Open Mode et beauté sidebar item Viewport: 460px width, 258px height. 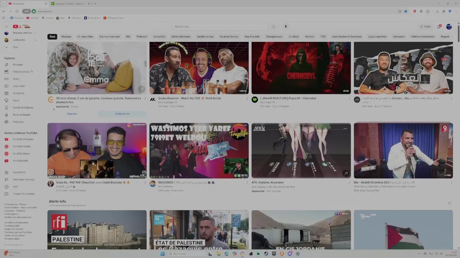[x=22, y=115]
